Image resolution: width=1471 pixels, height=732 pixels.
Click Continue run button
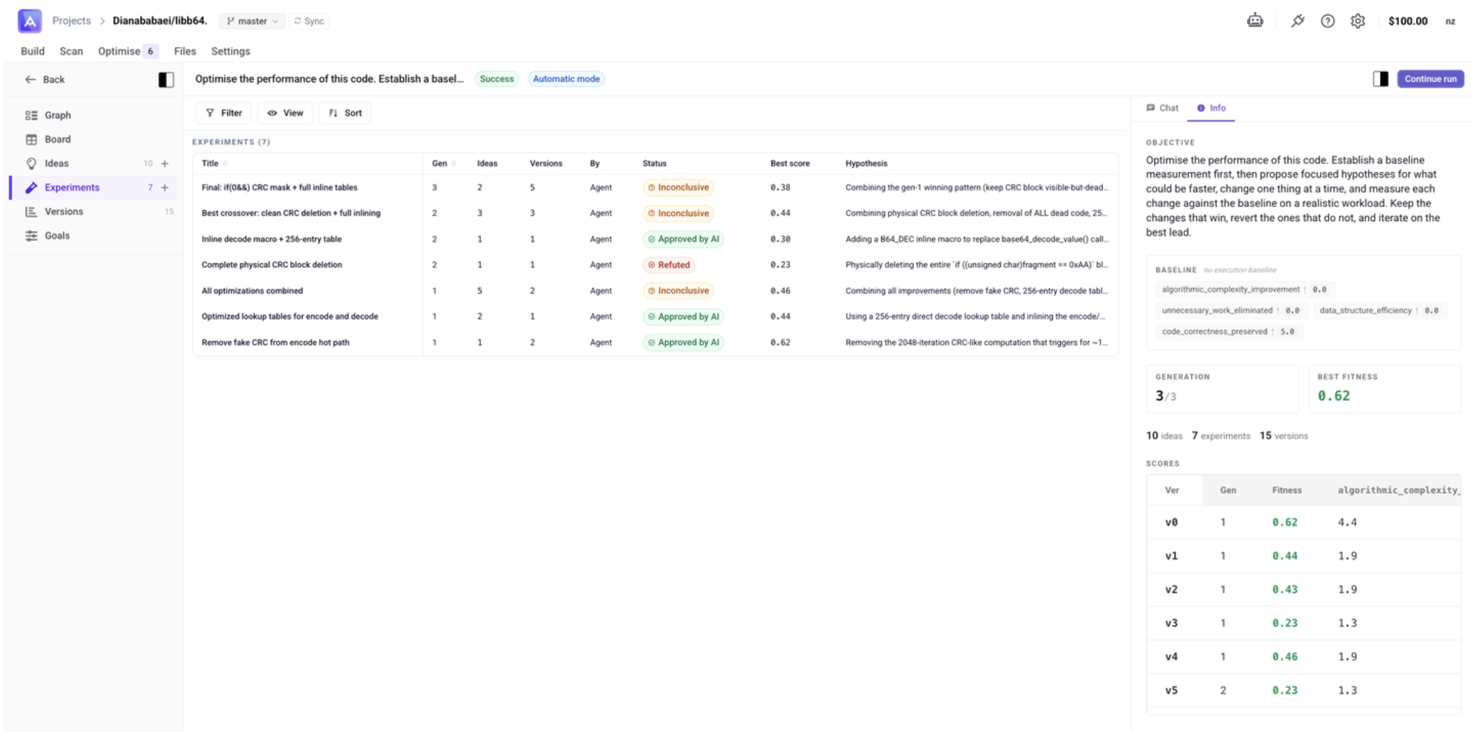[x=1430, y=79]
